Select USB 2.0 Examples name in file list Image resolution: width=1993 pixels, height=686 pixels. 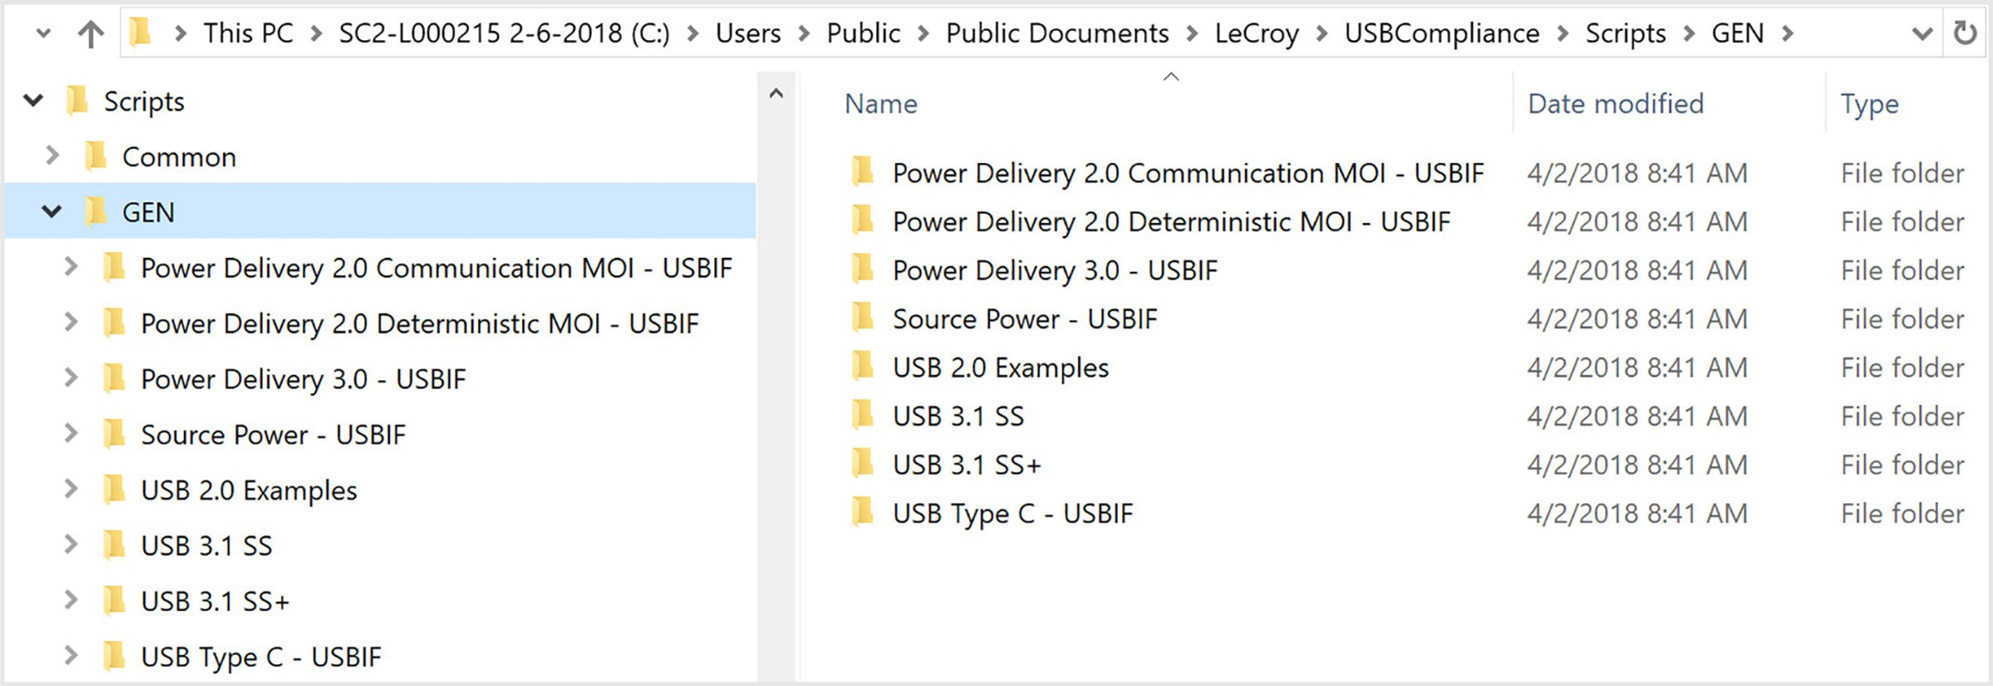(x=1001, y=368)
